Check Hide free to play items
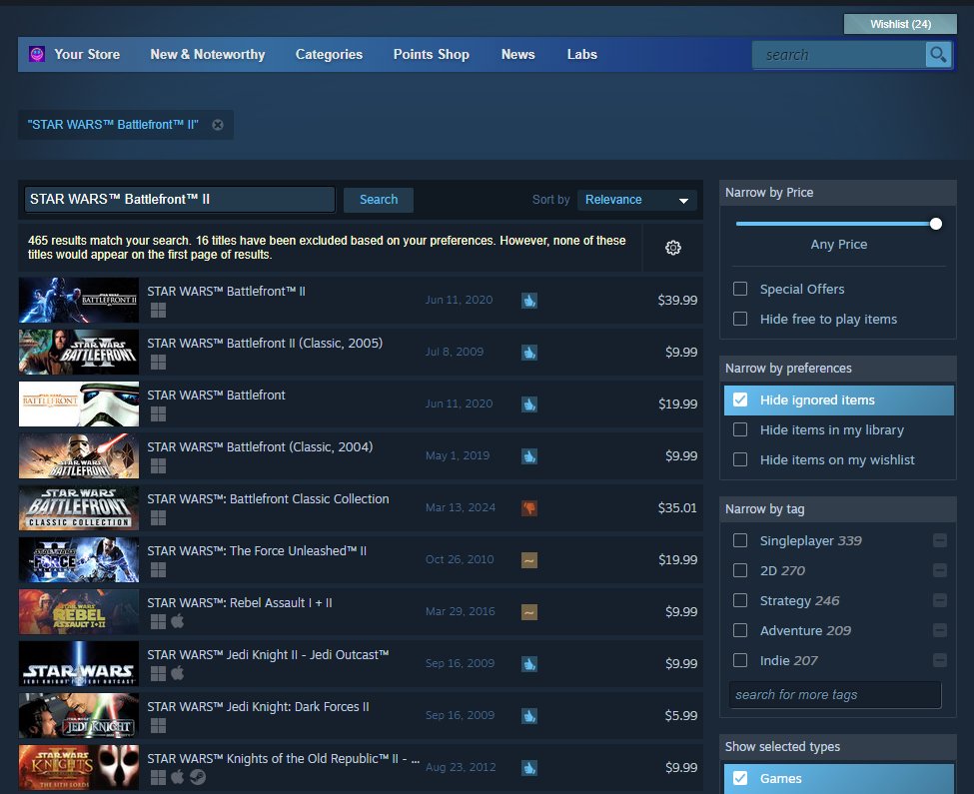Screen dimensions: 974x794 point(740,319)
